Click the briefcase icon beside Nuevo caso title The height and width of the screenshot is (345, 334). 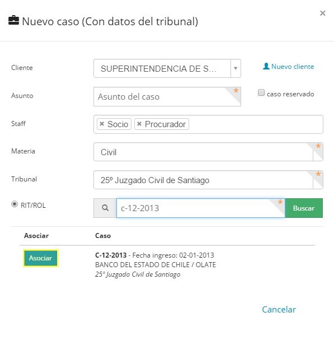coord(13,21)
